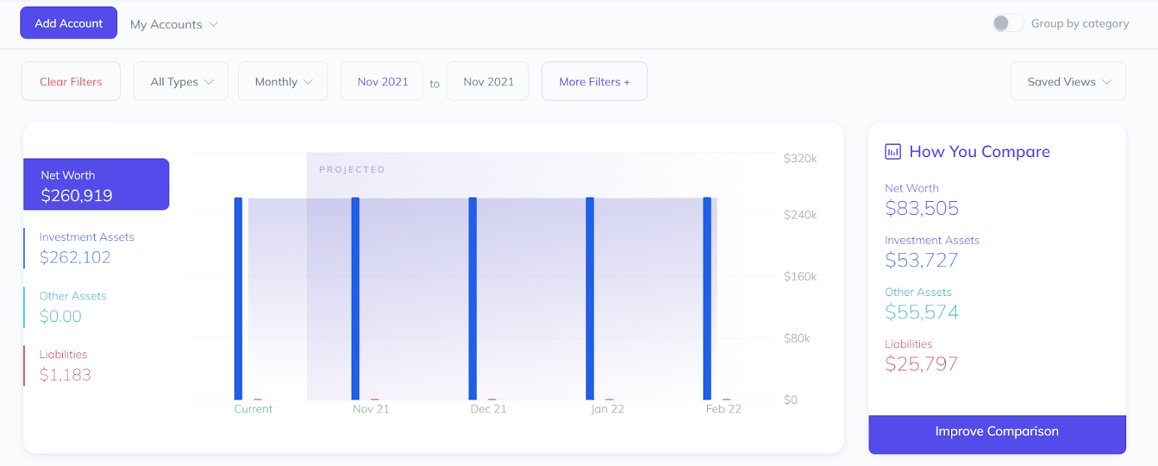Image resolution: width=1158 pixels, height=466 pixels.
Task: Click the Dec 21 axis label
Action: 489,409
